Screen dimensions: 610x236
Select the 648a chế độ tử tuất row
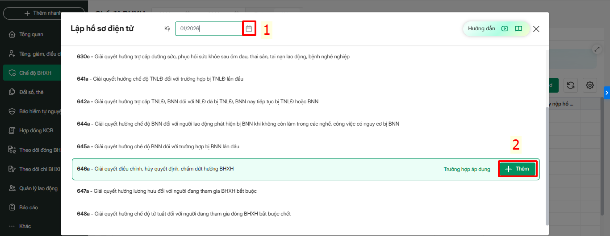click(306, 214)
